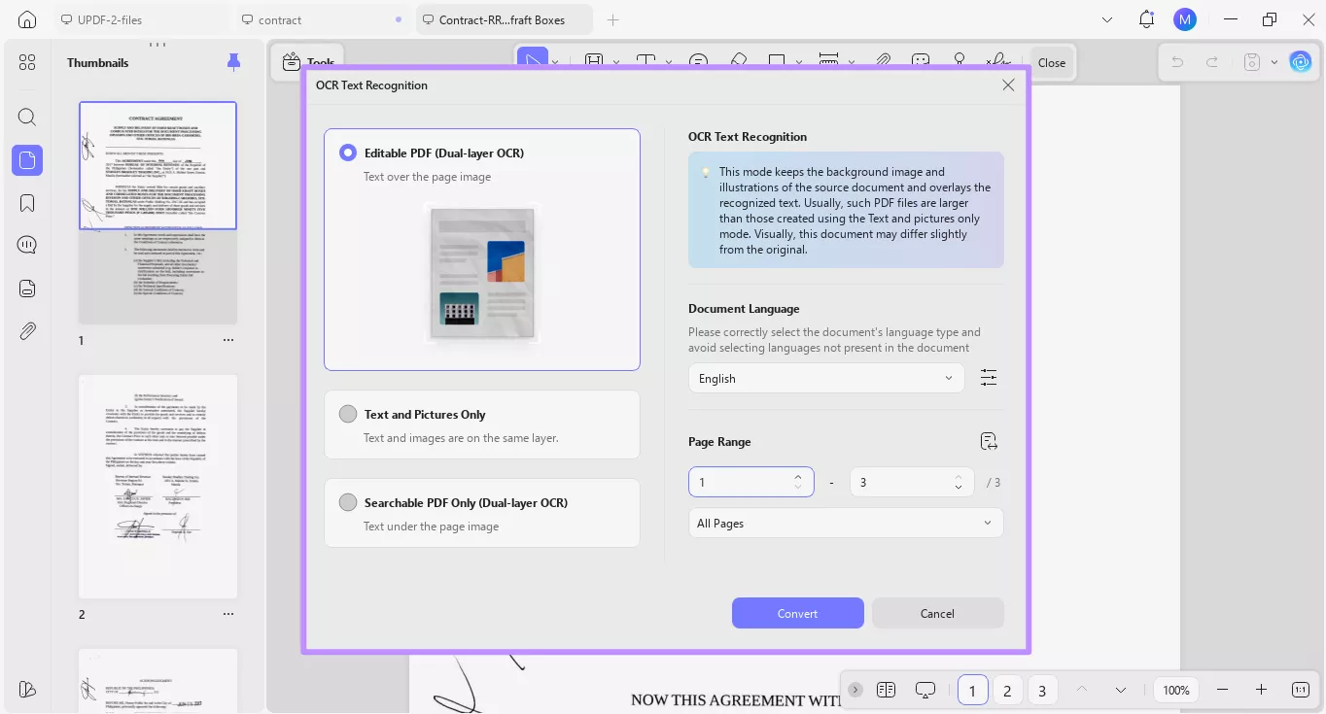Click the stacked layers icon at sidebar bottom
This screenshot has height=714, width=1326.
coord(27,689)
